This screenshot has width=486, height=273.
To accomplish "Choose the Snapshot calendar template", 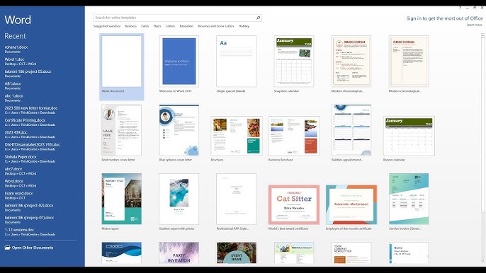I will click(294, 64).
